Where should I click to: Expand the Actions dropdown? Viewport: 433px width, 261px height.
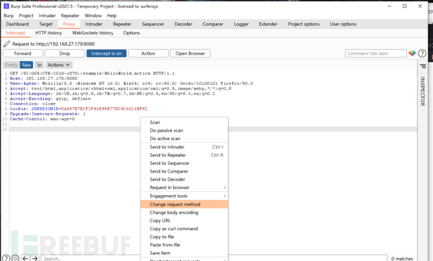(59, 65)
